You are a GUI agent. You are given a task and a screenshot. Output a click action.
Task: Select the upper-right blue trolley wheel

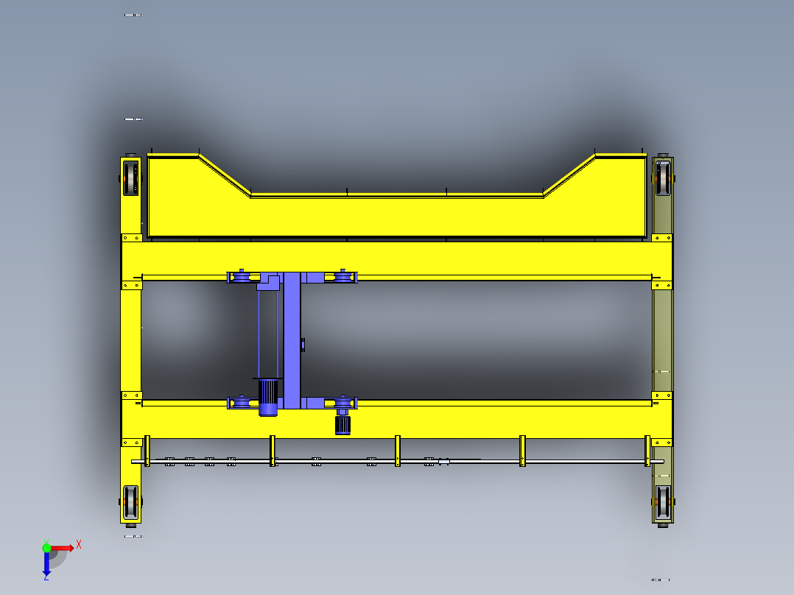pyautogui.click(x=343, y=276)
